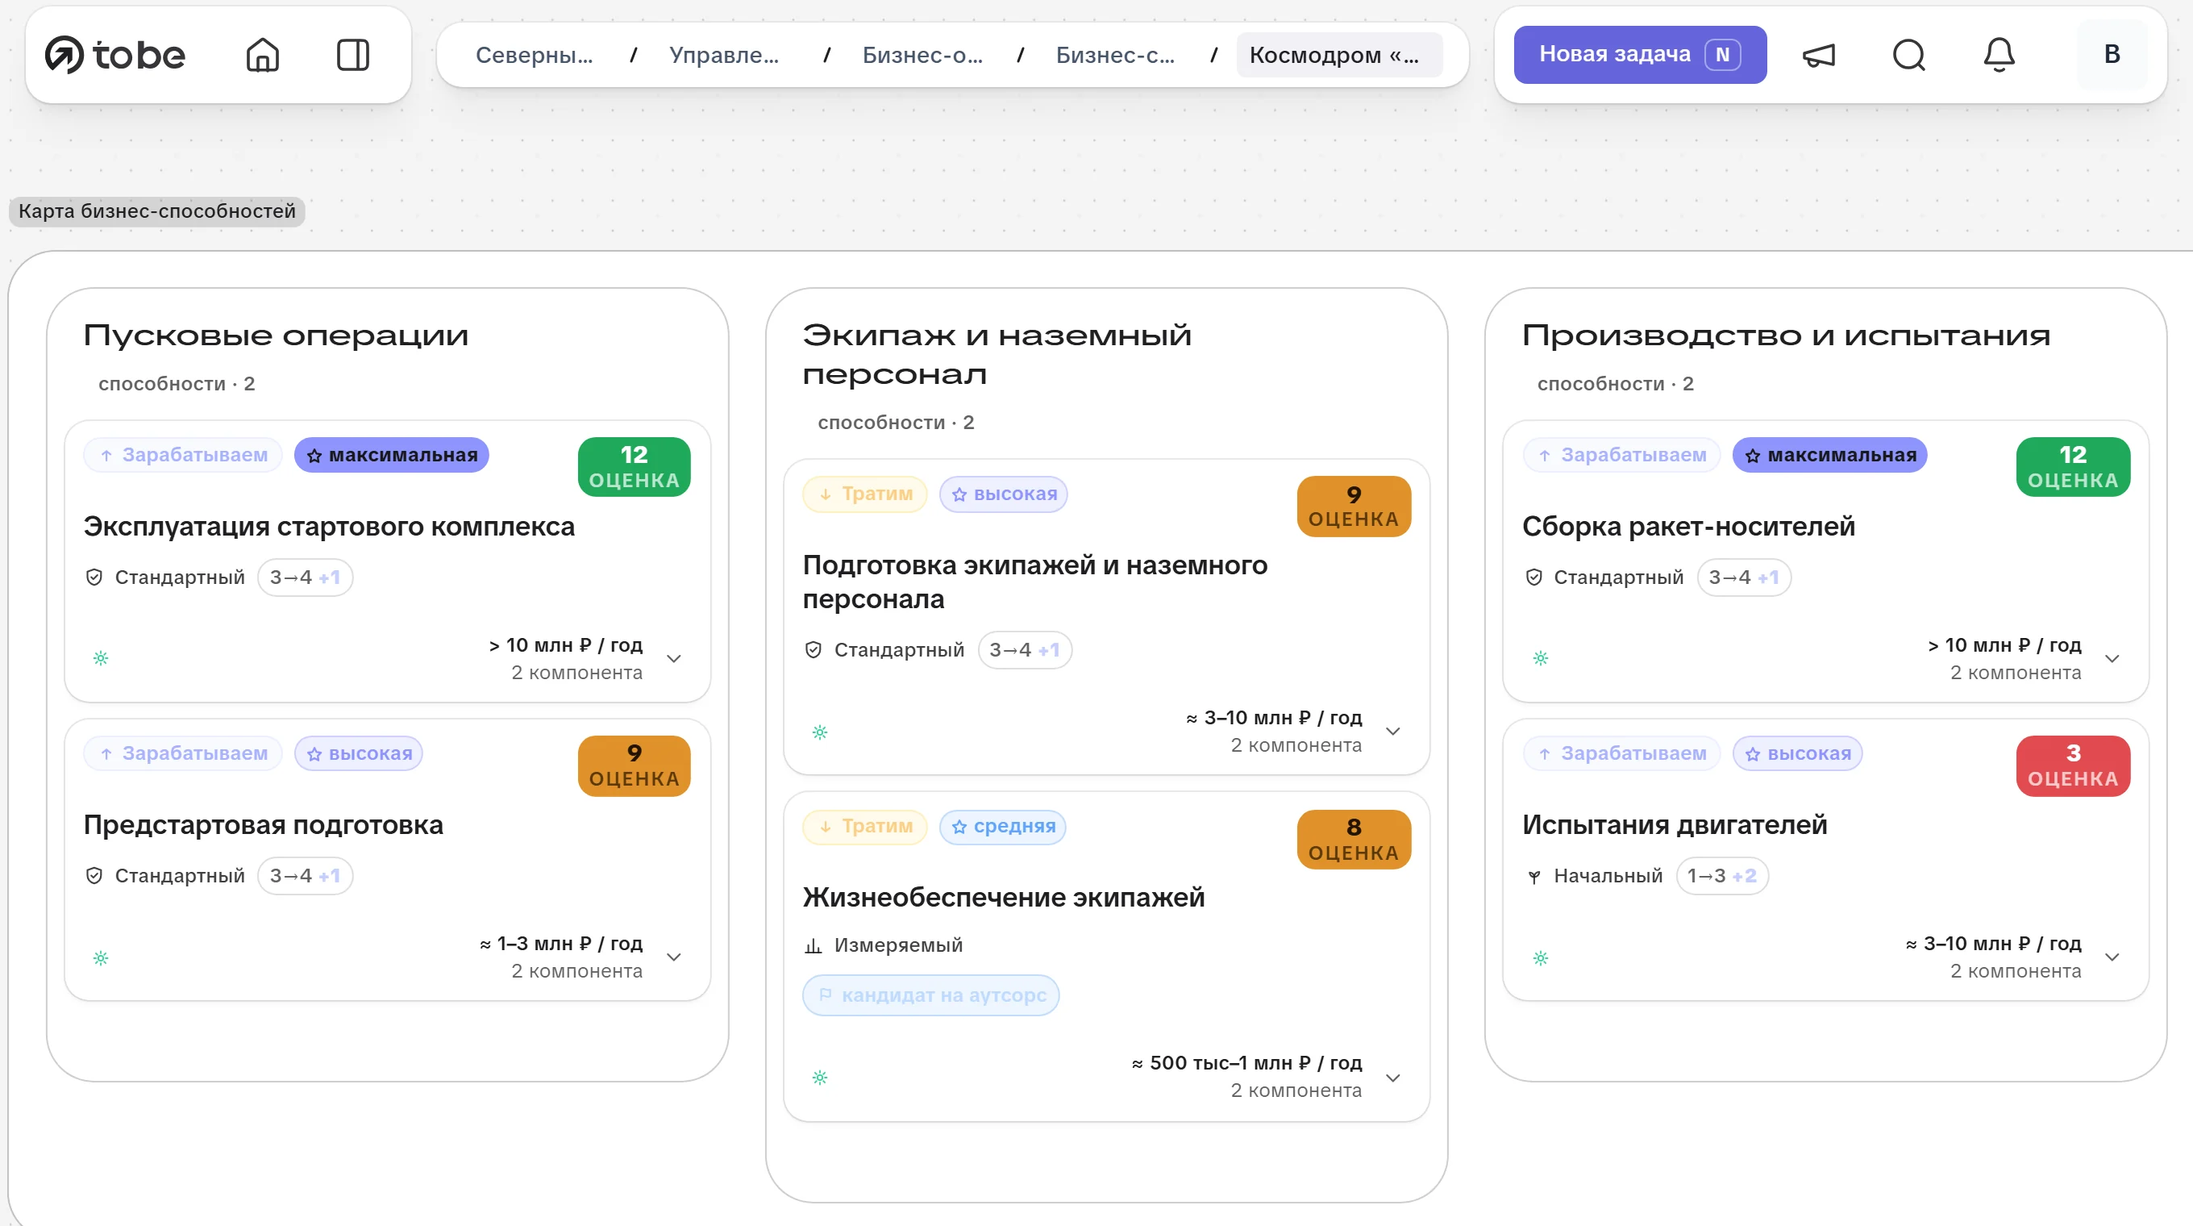
Task: Click red score badge 3 on Испытания двигателей
Action: [2073, 765]
